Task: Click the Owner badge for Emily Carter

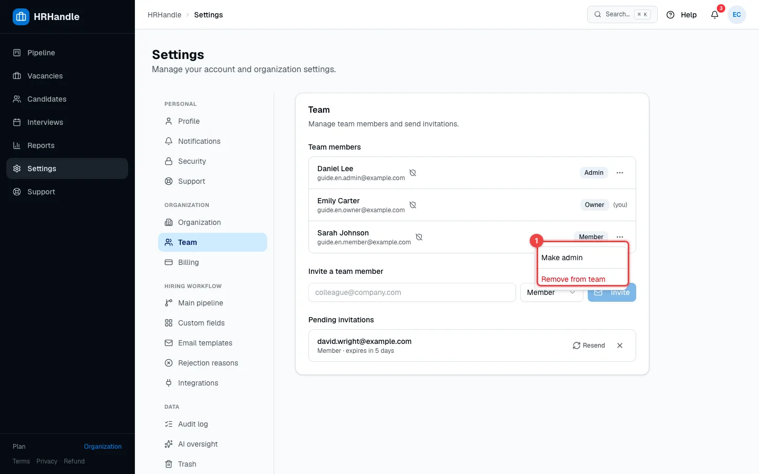Action: pos(595,205)
